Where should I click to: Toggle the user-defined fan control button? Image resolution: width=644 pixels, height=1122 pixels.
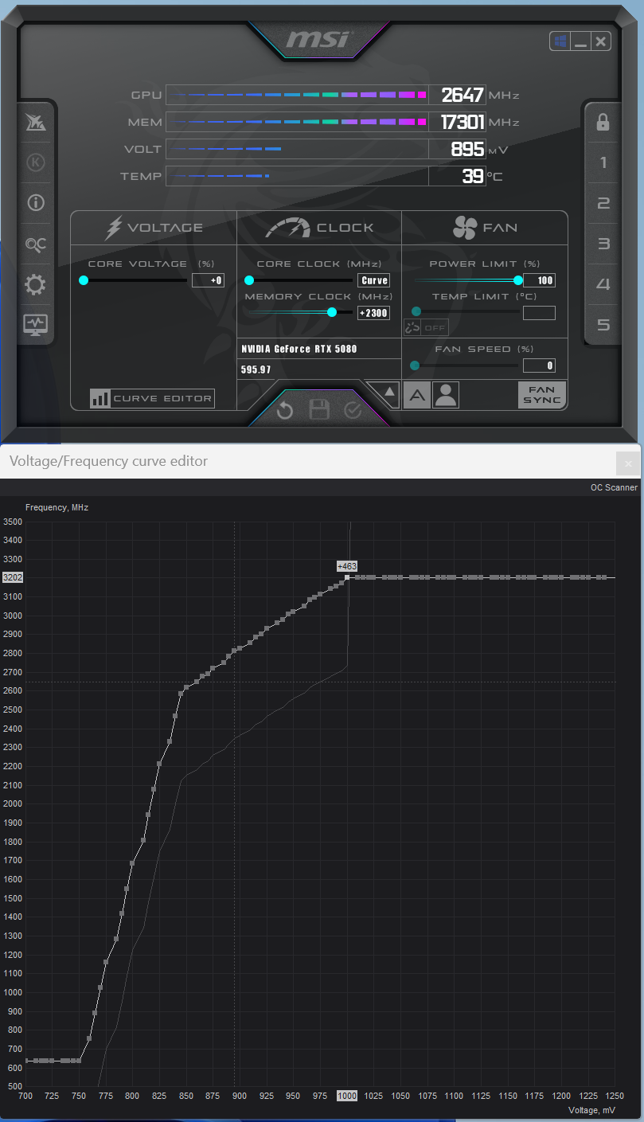tap(446, 395)
